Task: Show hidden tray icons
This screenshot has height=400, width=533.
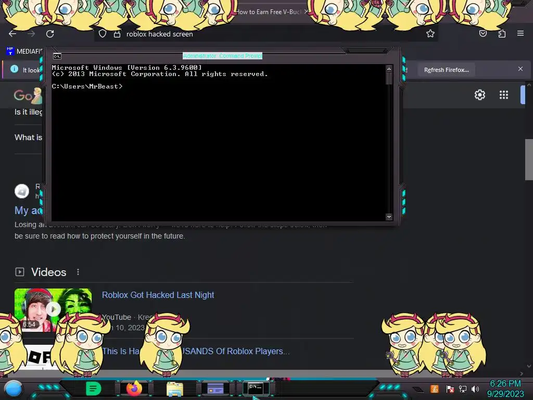Action: (x=418, y=390)
